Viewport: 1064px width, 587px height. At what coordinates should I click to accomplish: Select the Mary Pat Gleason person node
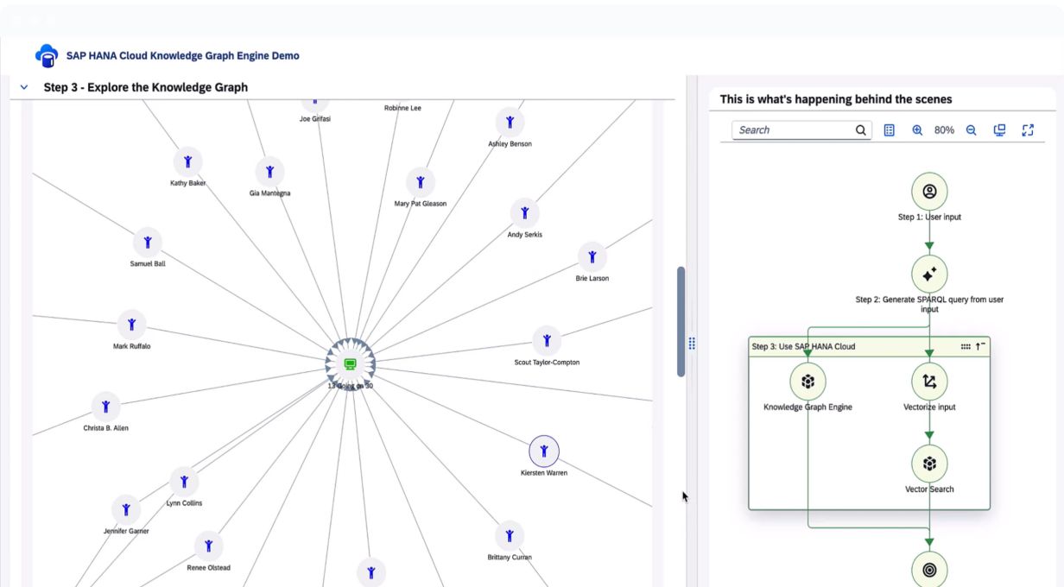(x=421, y=182)
